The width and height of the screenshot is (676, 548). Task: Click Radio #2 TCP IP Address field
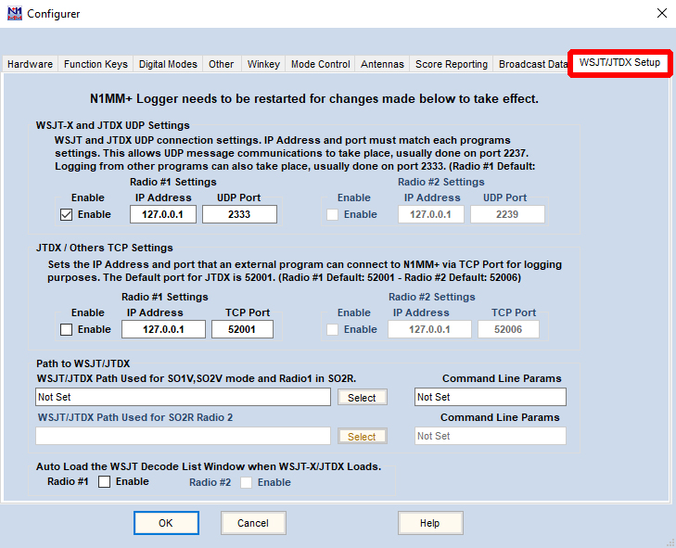click(x=429, y=329)
